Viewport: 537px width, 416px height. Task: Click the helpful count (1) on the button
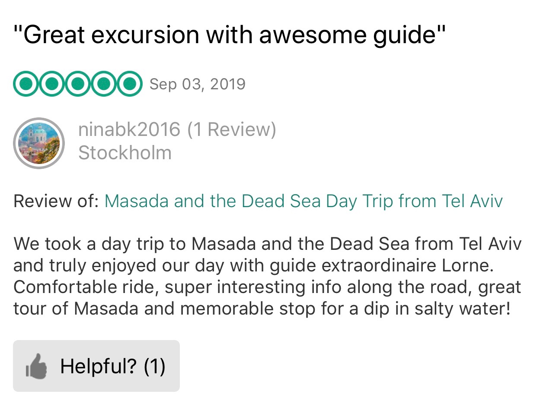pos(154,366)
